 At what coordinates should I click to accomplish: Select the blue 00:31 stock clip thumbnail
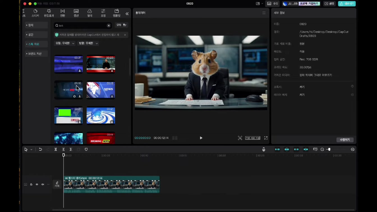[68, 64]
